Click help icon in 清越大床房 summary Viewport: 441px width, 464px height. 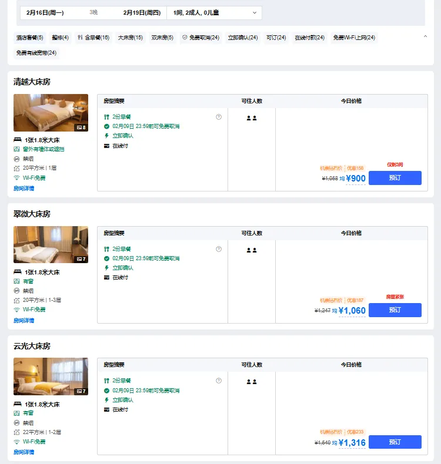(x=219, y=117)
